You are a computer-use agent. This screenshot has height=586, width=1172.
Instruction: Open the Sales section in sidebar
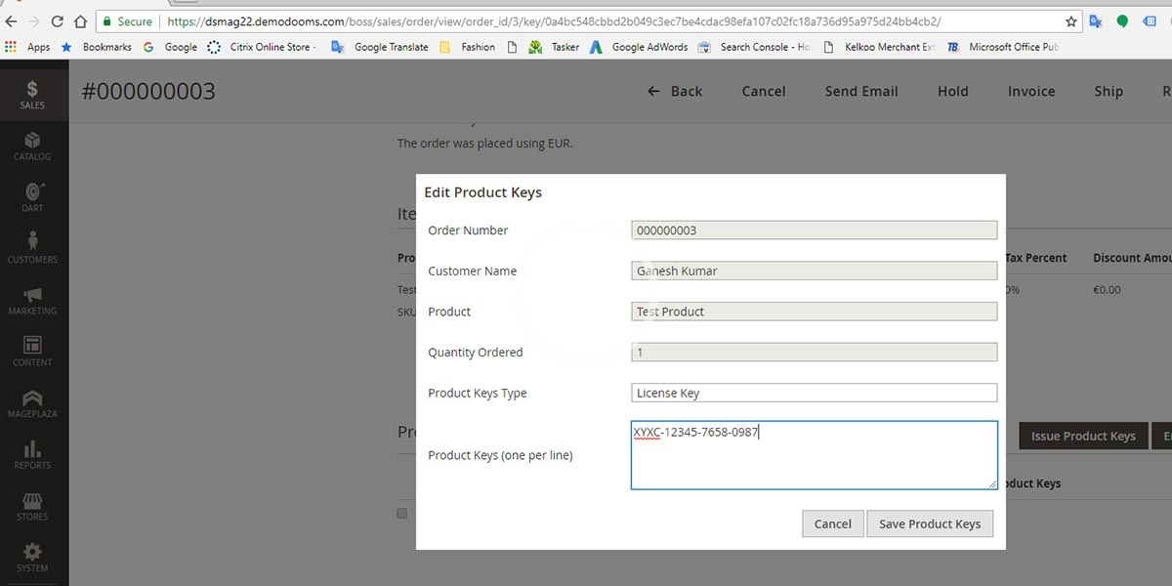(32, 94)
